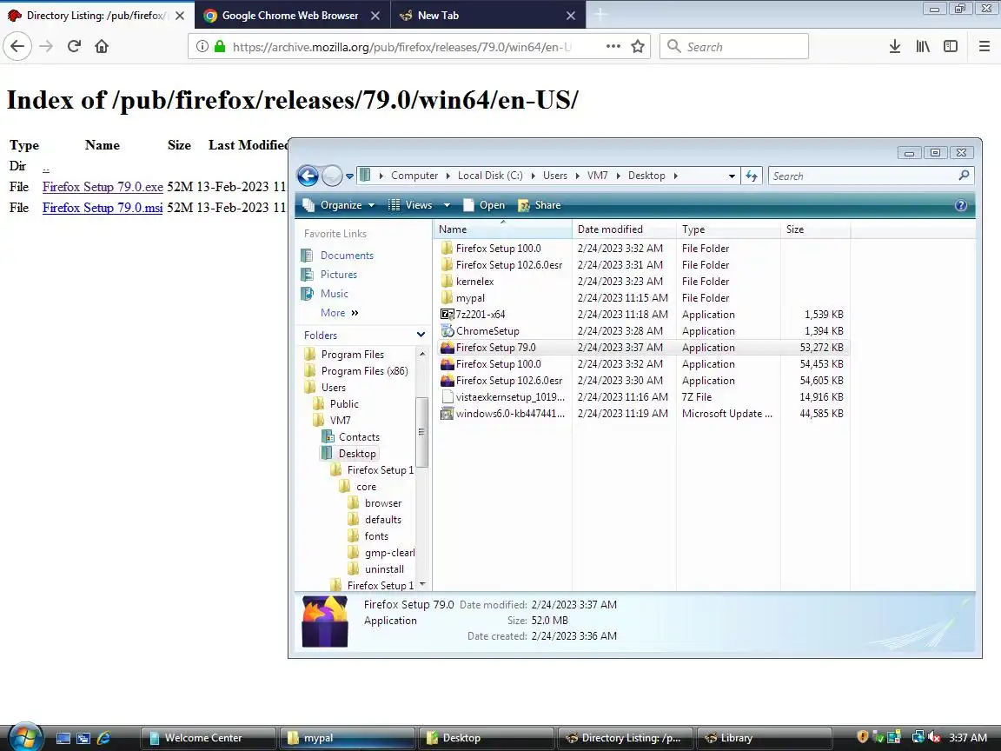Open the Firefox downloads panel
Image resolution: width=1001 pixels, height=751 pixels.
[x=894, y=46]
